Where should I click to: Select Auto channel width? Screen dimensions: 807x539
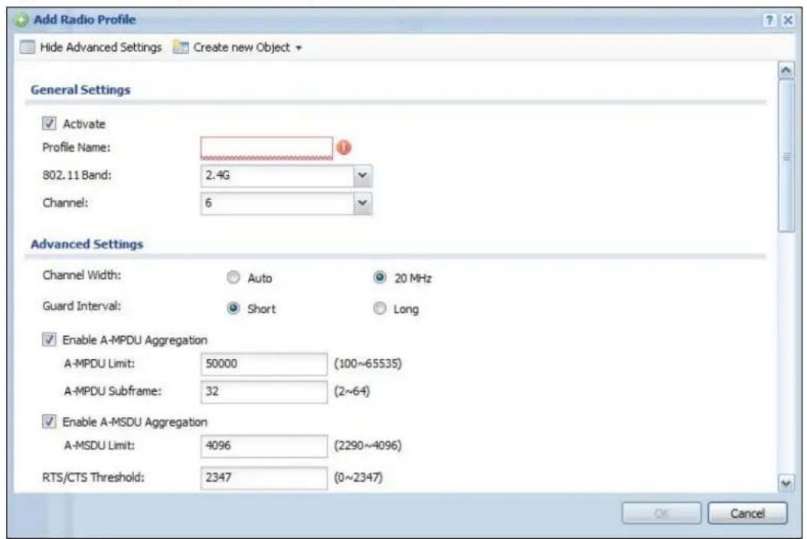pyautogui.click(x=234, y=278)
